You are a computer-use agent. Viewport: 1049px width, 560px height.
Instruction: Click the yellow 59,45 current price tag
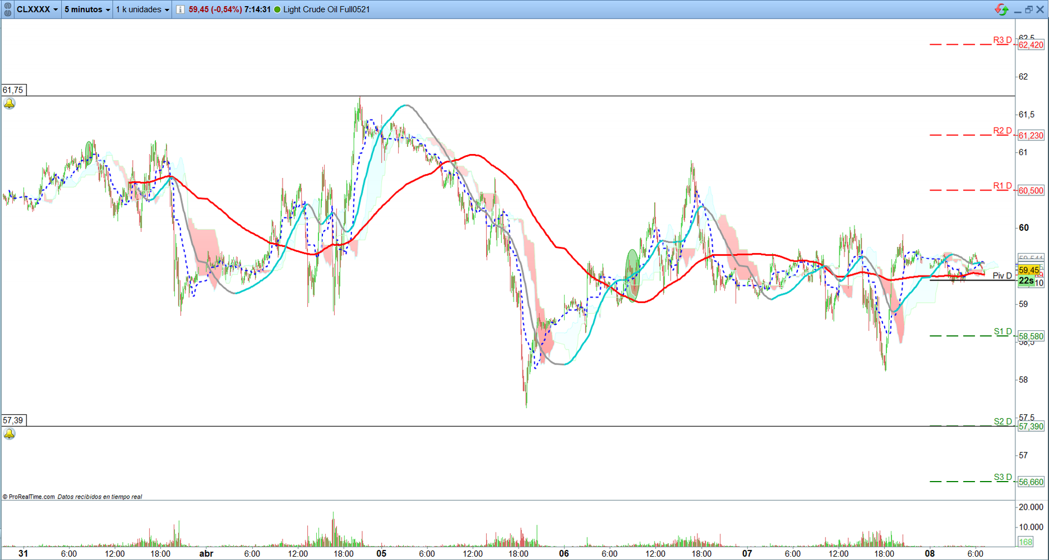[x=1029, y=270]
